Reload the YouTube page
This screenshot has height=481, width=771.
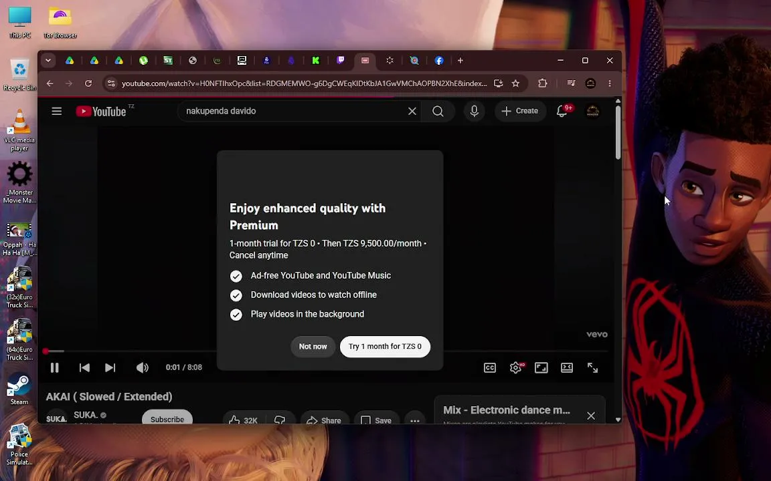coord(88,84)
